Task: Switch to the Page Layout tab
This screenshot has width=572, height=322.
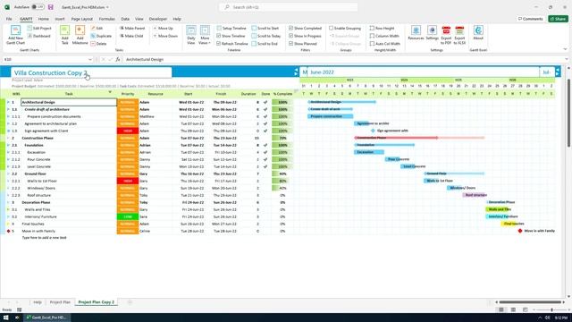Action: pyautogui.click(x=81, y=19)
